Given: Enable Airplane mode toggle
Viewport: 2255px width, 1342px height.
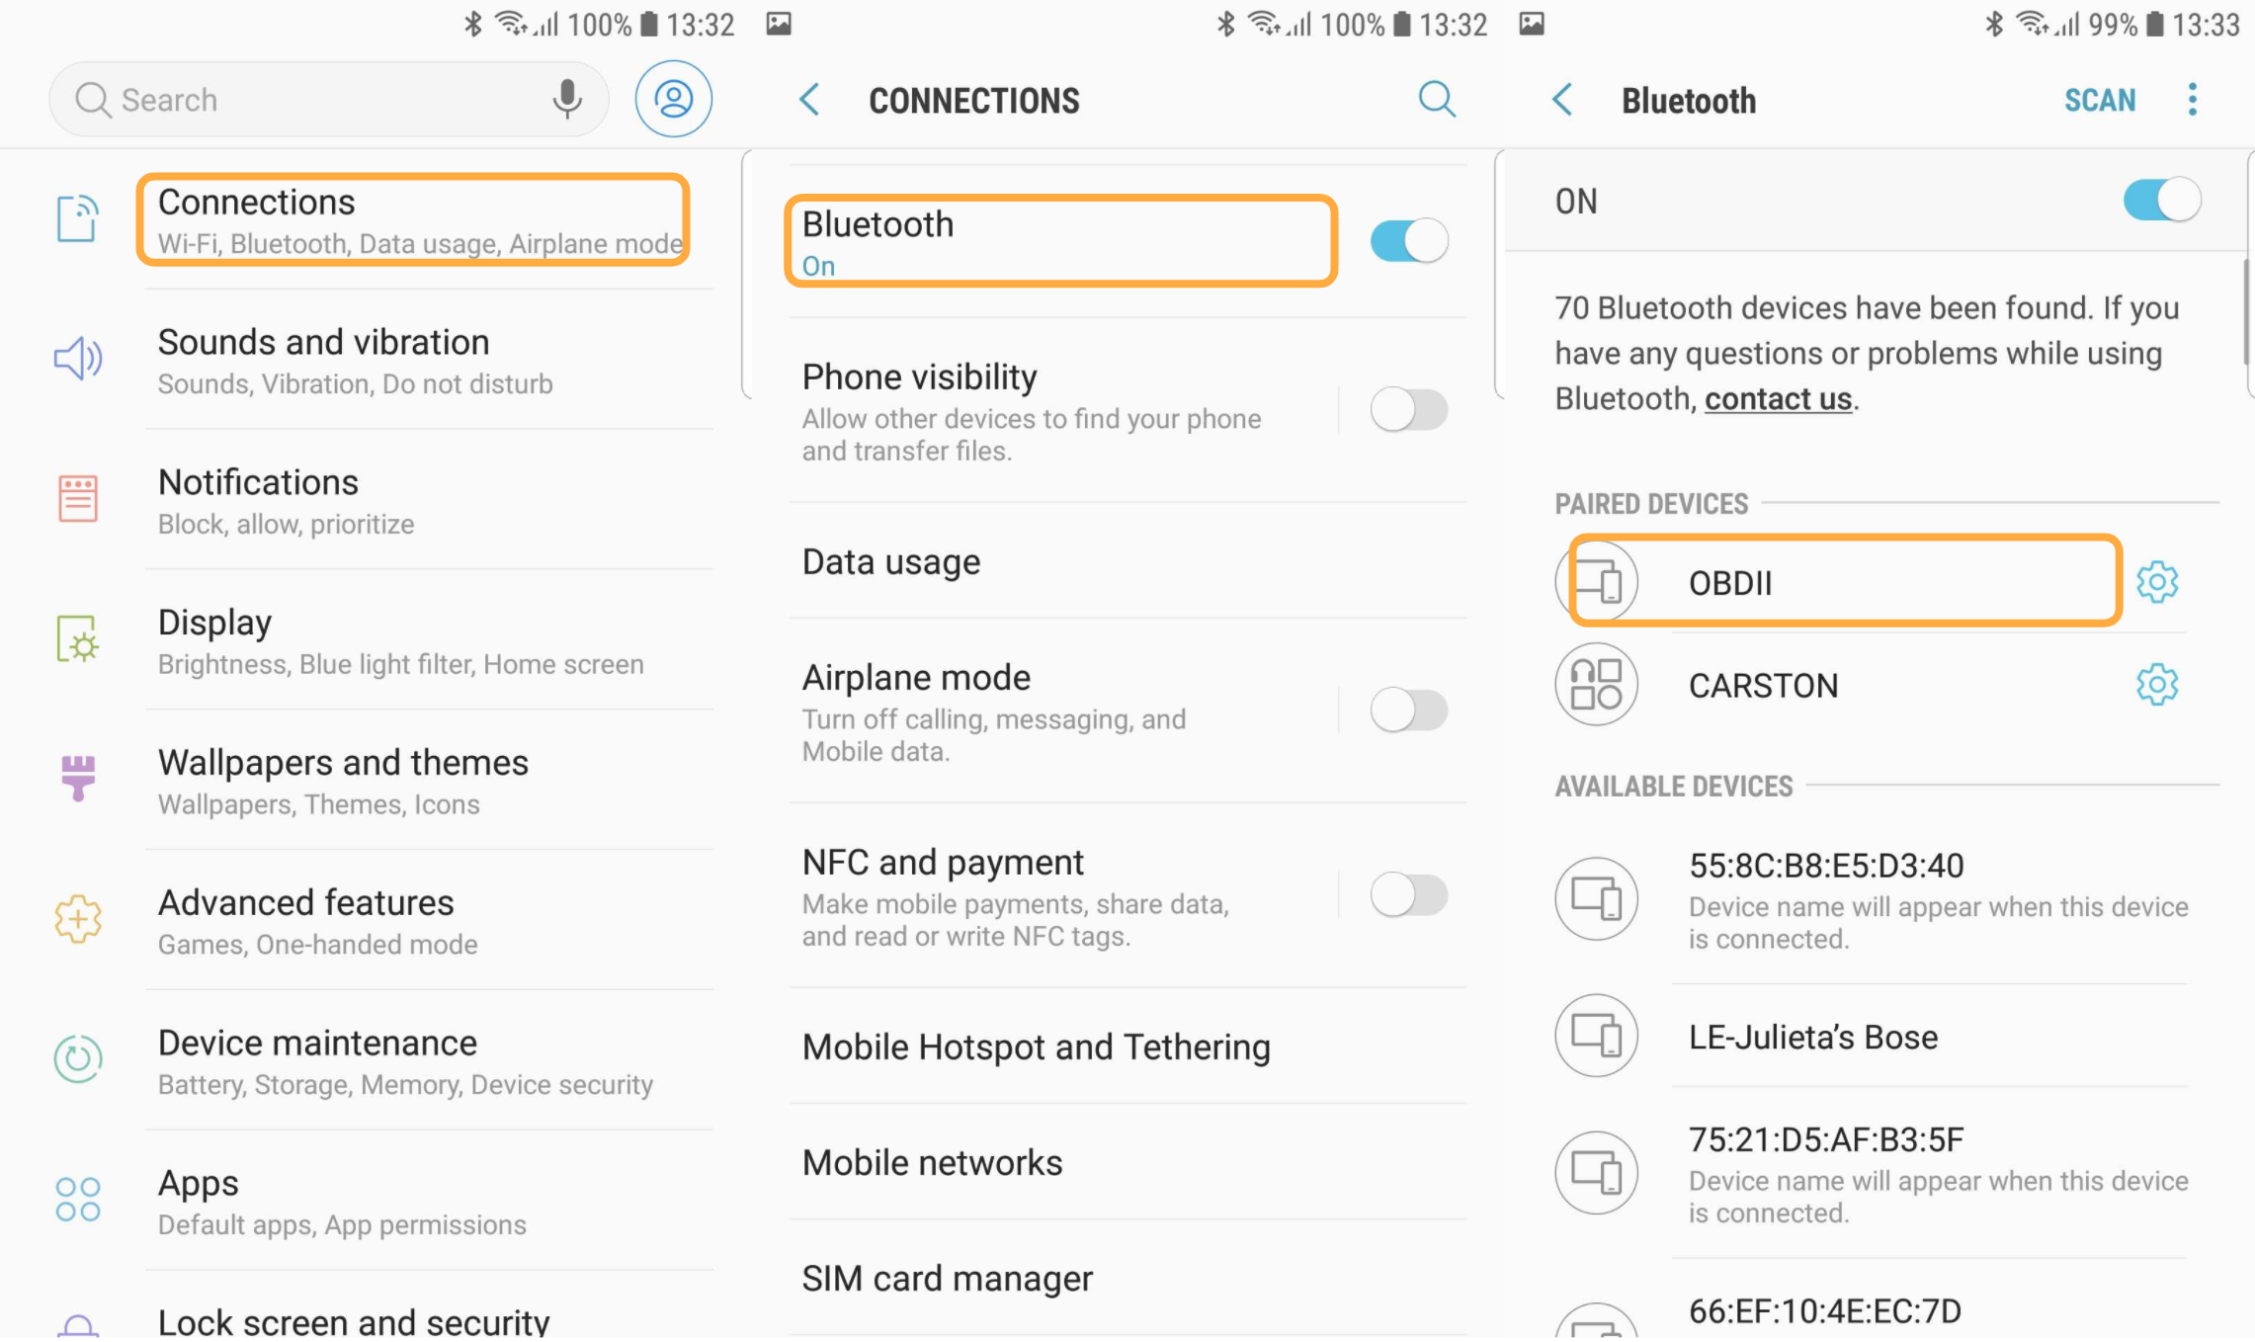Looking at the screenshot, I should coord(1412,710).
